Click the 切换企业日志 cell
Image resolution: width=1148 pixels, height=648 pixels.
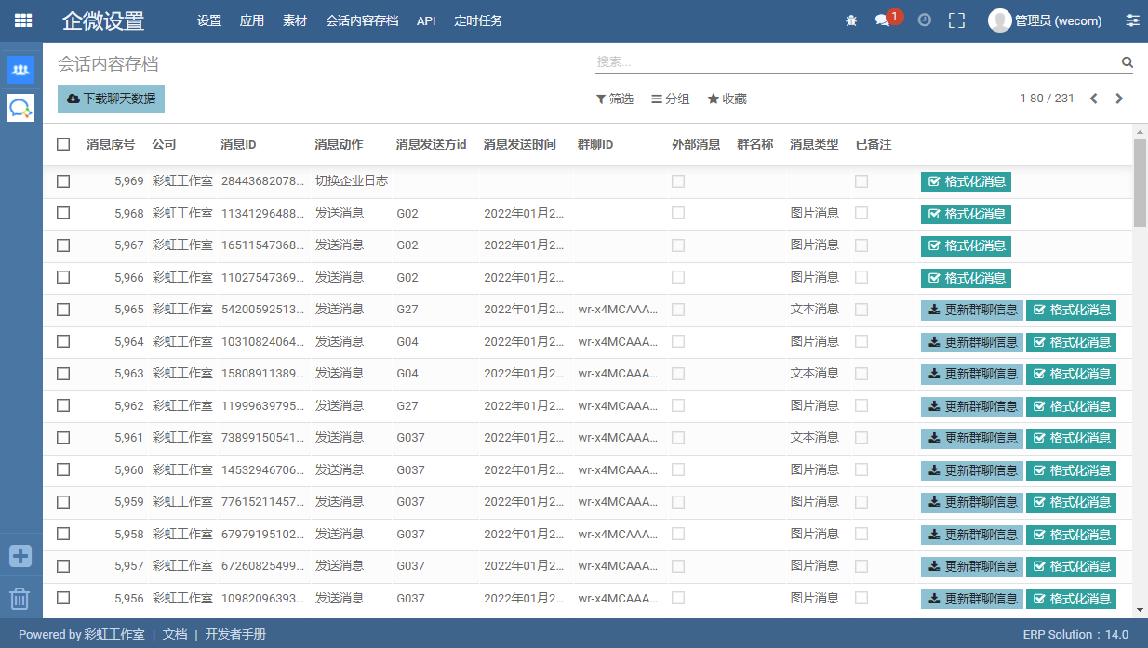352,181
